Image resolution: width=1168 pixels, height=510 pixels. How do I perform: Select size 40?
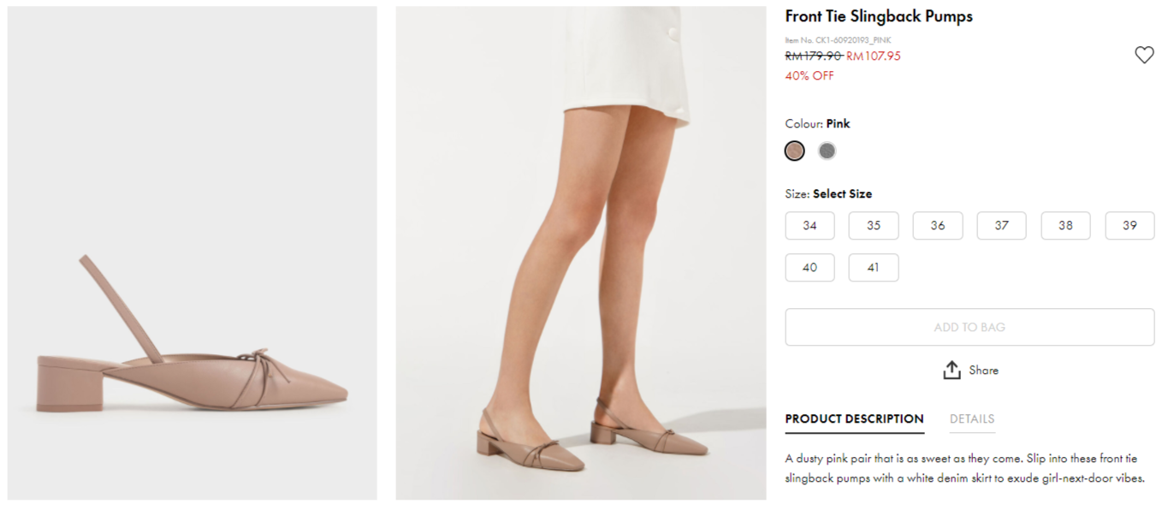tap(809, 268)
